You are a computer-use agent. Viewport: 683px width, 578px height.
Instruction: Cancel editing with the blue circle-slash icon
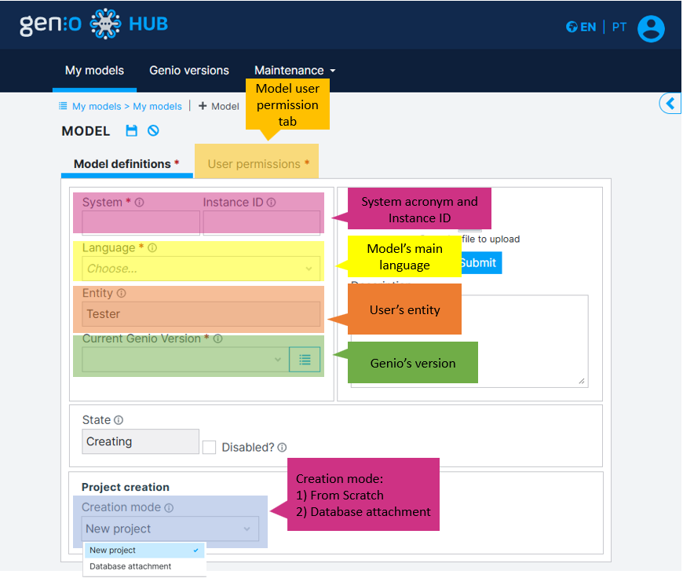click(x=153, y=130)
